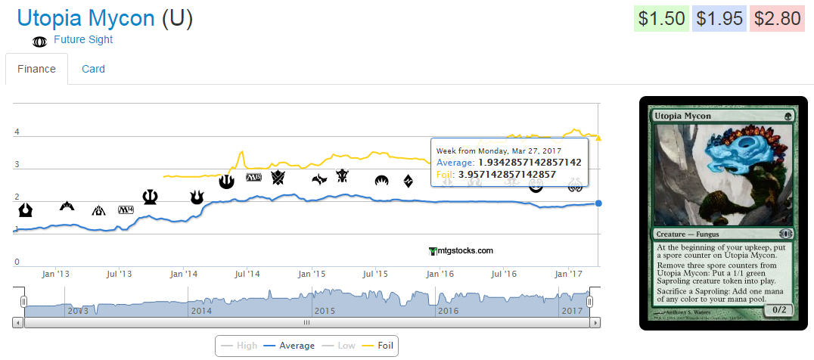Click the scrollbar left arrow button

click(x=18, y=323)
